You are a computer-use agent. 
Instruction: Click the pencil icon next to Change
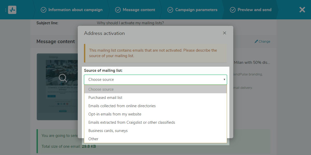click(x=256, y=41)
